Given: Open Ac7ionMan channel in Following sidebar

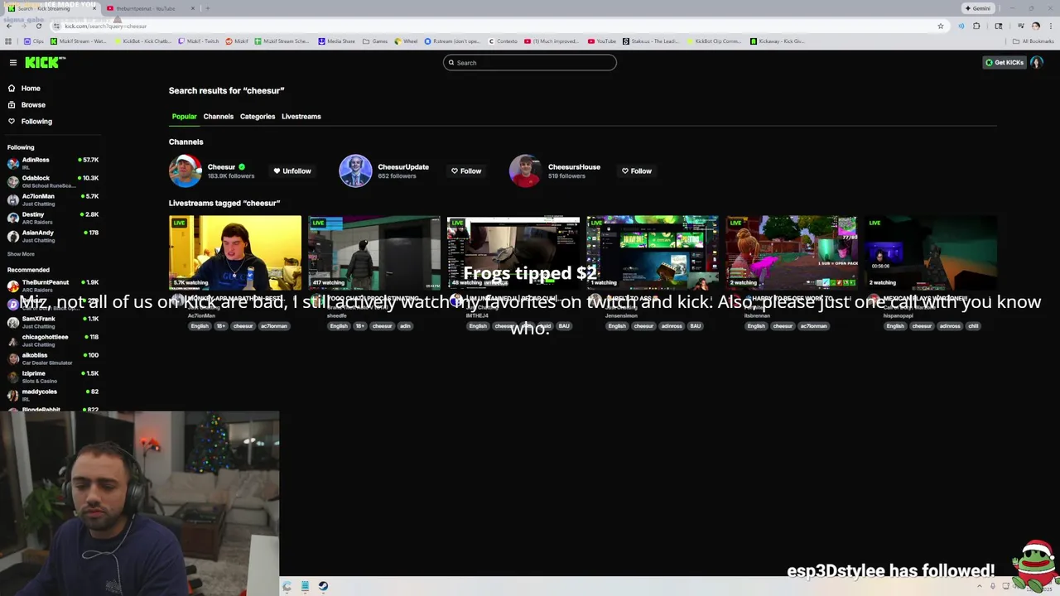Looking at the screenshot, I should point(53,199).
